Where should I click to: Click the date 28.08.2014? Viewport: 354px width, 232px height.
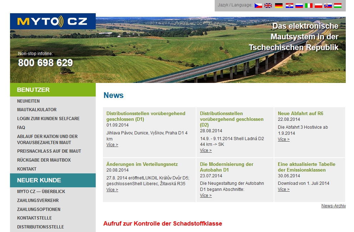click(x=211, y=130)
